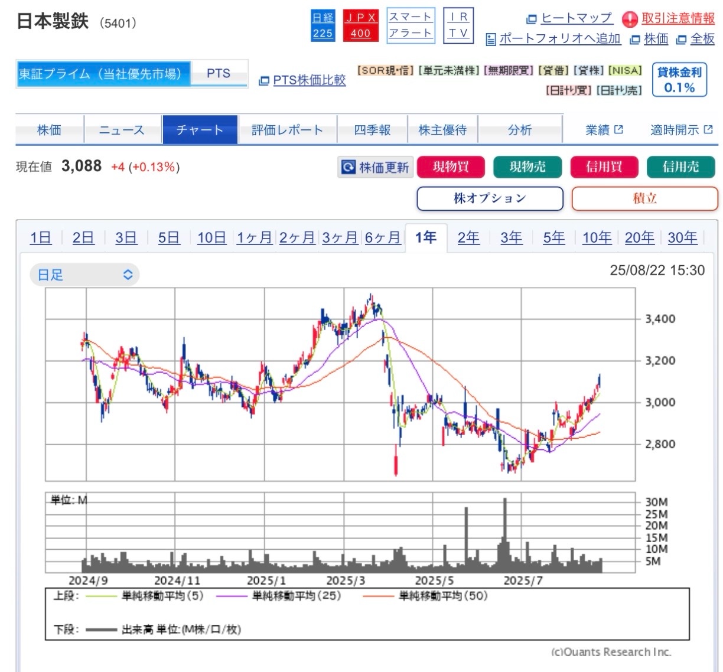Screen dimensions: 723x672
Task: Open the 日足 candle interval dropdown
Action: click(84, 275)
